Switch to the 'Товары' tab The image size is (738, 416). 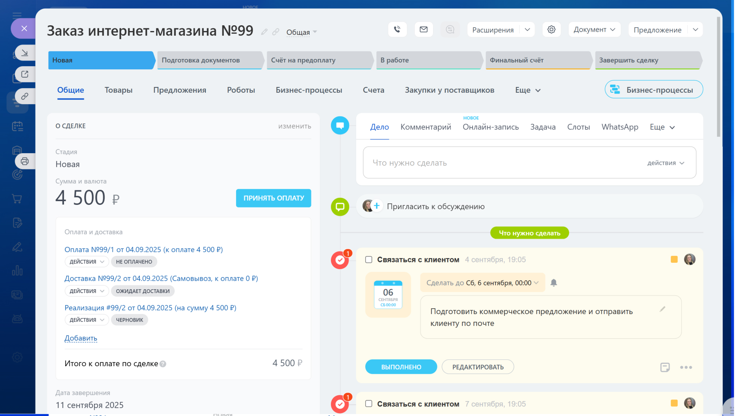(118, 90)
